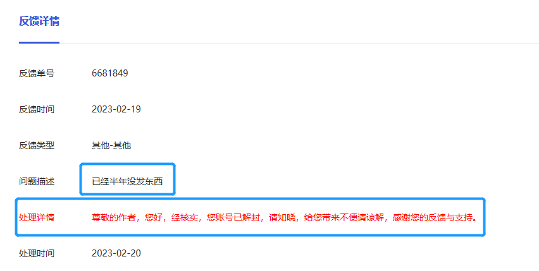Click the 问题描述 label
Image resolution: width=539 pixels, height=271 pixels.
point(37,181)
